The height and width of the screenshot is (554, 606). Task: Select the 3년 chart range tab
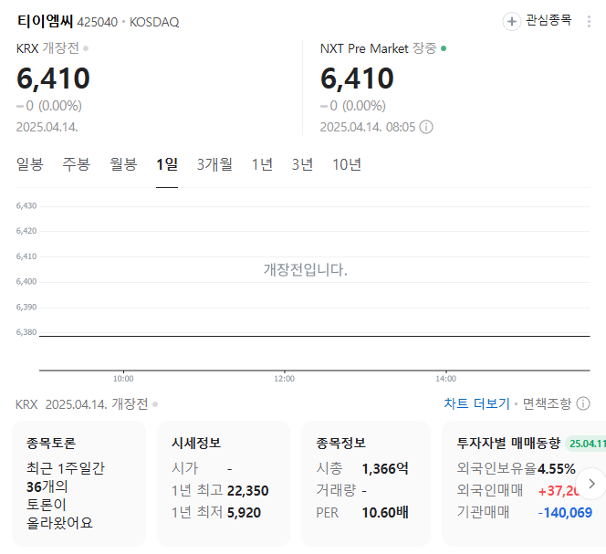(x=302, y=164)
